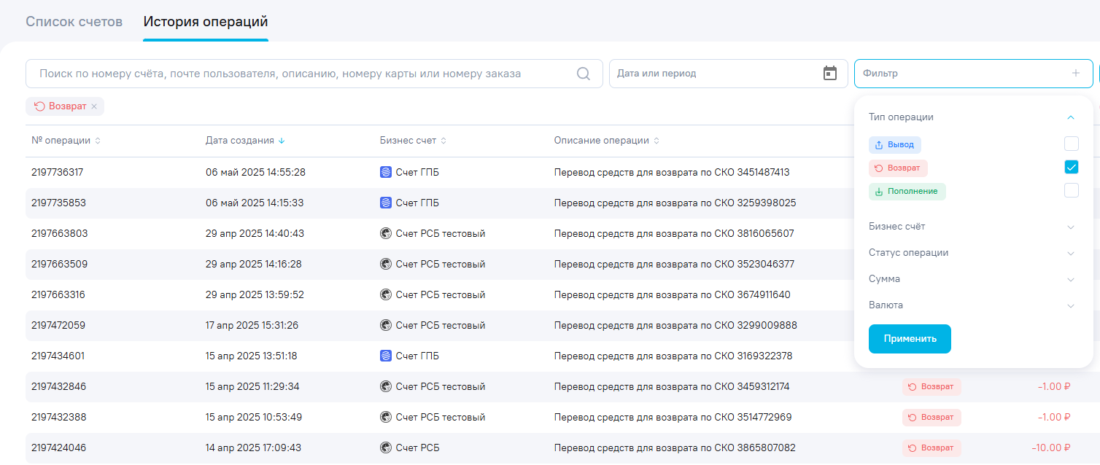This screenshot has width=1100, height=465.
Task: Expand the Статус операции filter section
Action: (1071, 253)
